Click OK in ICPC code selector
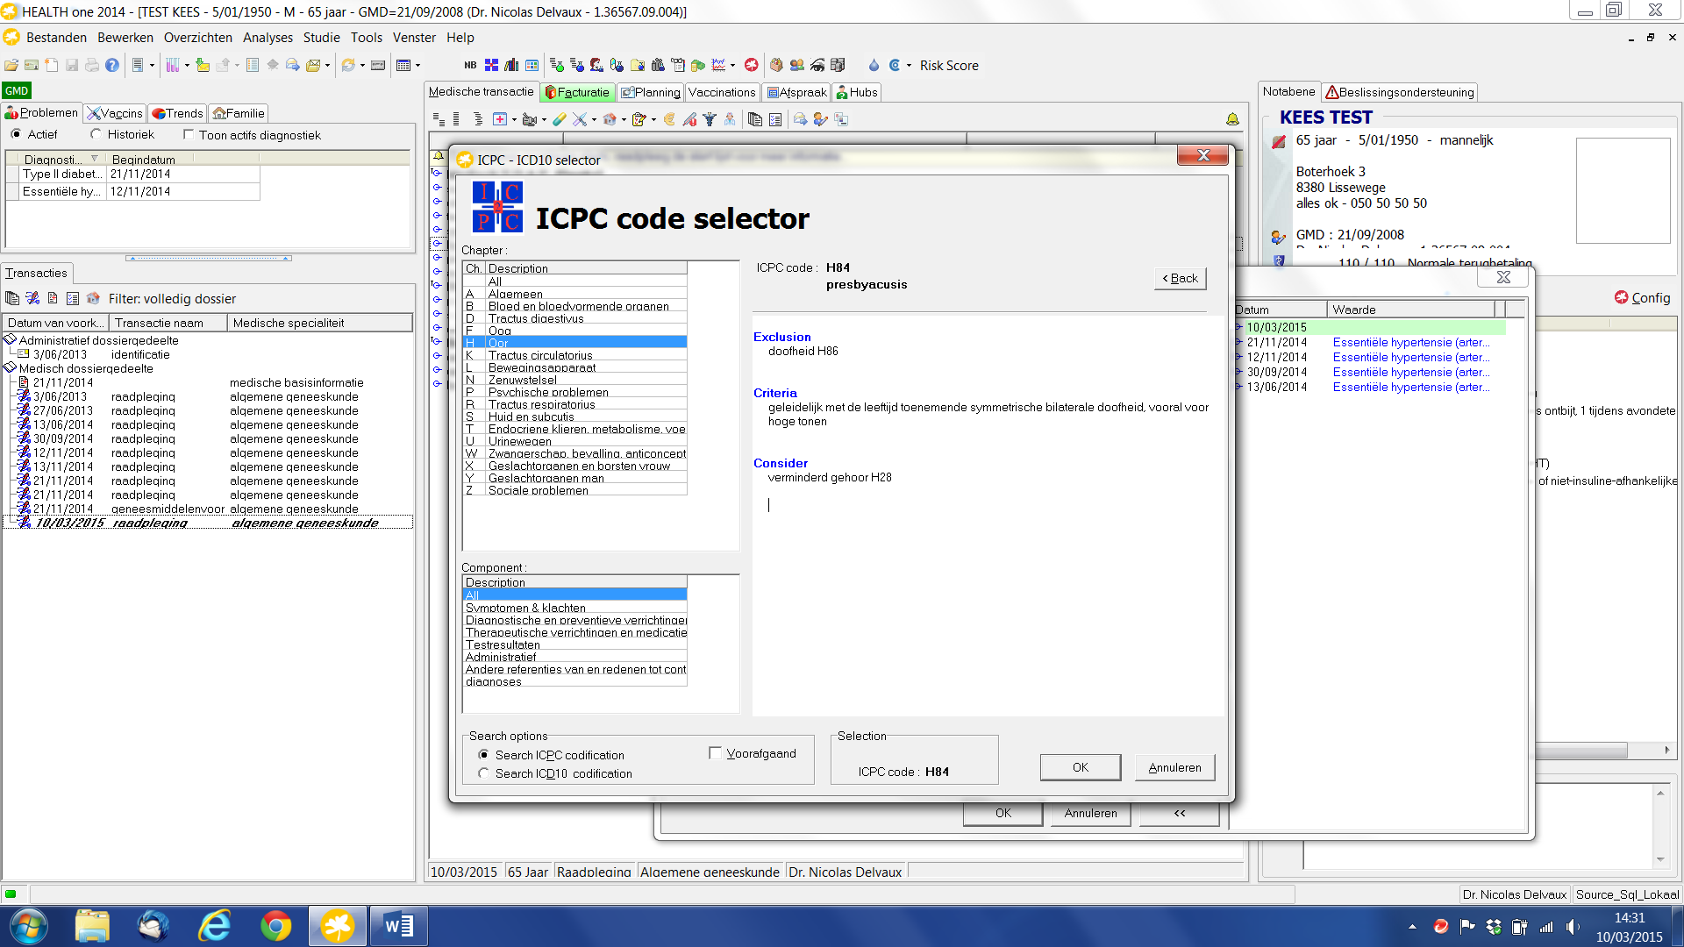1684x947 pixels. coord(1081,767)
